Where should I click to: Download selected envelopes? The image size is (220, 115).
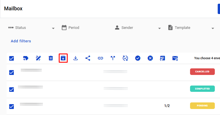(x=75, y=58)
